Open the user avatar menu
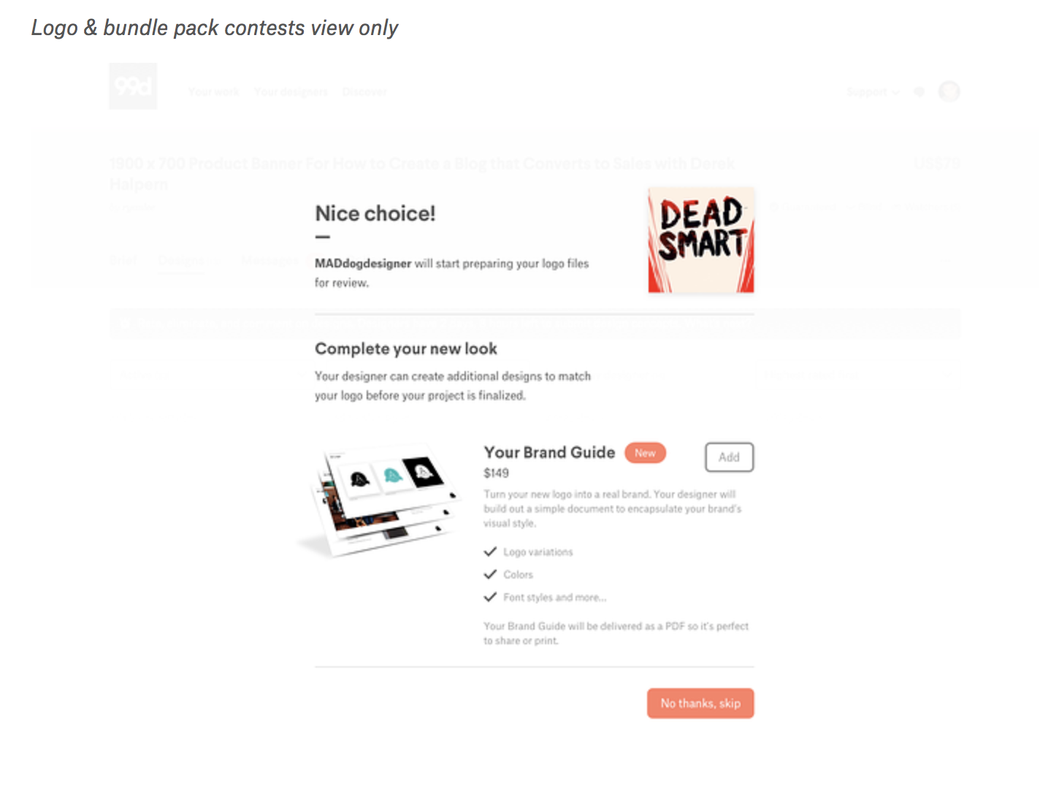1040x786 pixels. pos(949,91)
